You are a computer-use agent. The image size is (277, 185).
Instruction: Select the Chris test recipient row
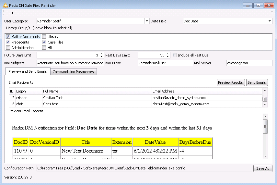[x=135, y=104]
